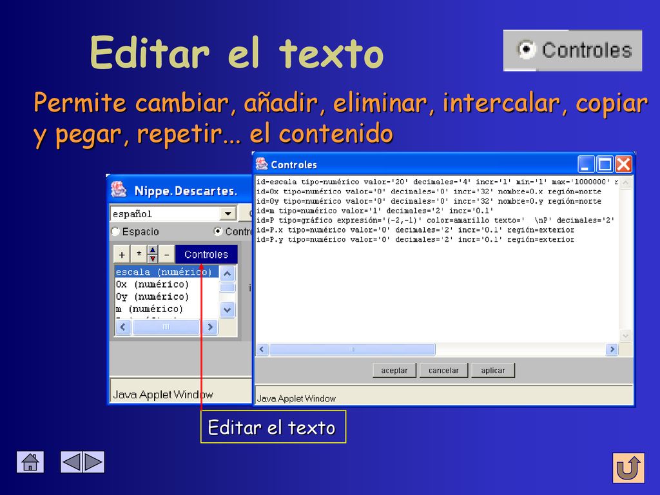Click the Controles window Java icon
660x495 pixels.
point(262,164)
